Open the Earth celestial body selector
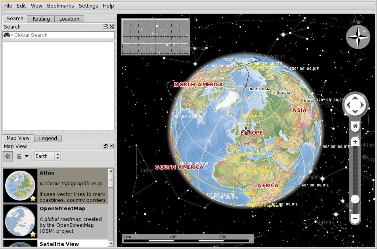Screen dimensions: 377x249 tap(48, 156)
